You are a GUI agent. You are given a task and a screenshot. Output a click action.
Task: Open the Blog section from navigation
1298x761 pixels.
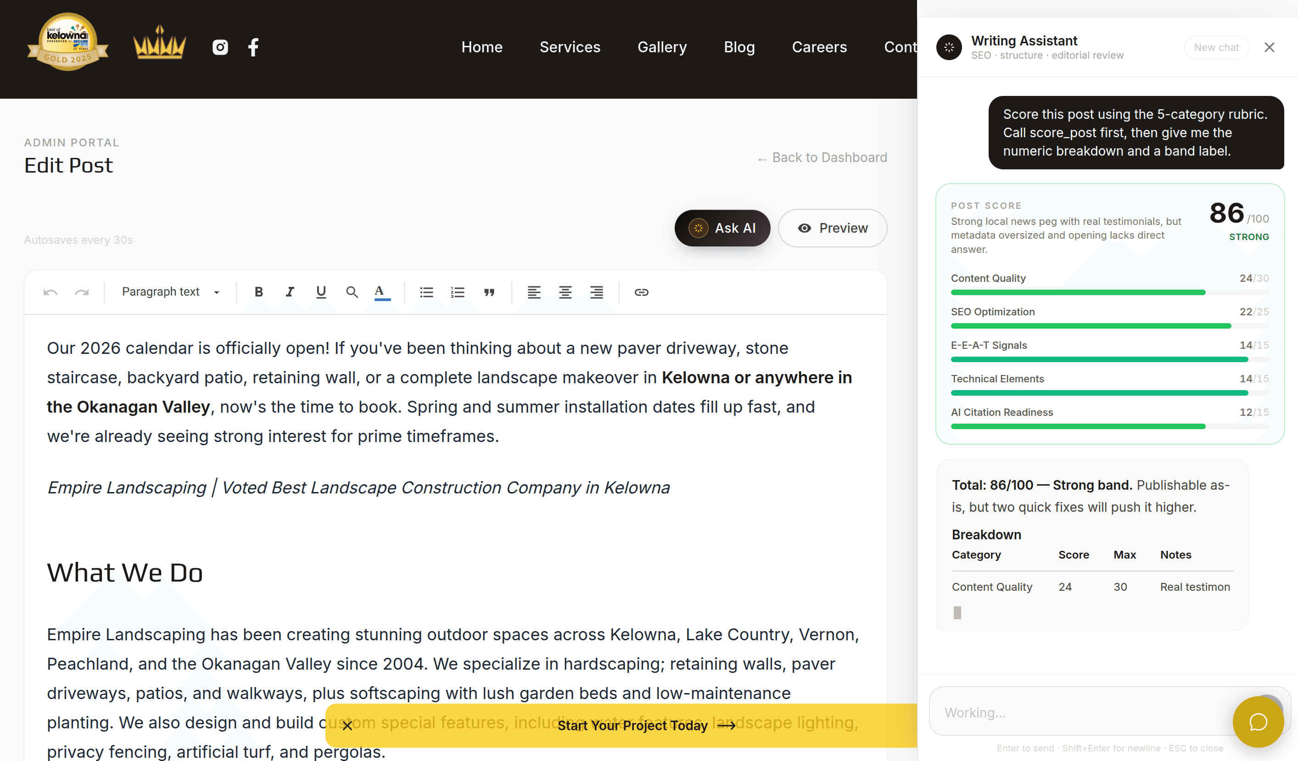click(x=739, y=47)
